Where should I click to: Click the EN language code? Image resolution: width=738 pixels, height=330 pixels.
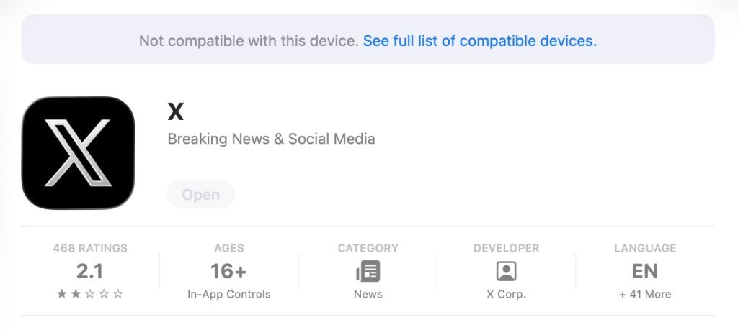coord(645,271)
